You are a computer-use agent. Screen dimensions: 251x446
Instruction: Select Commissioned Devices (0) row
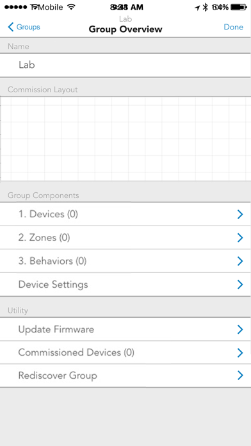[x=125, y=352]
